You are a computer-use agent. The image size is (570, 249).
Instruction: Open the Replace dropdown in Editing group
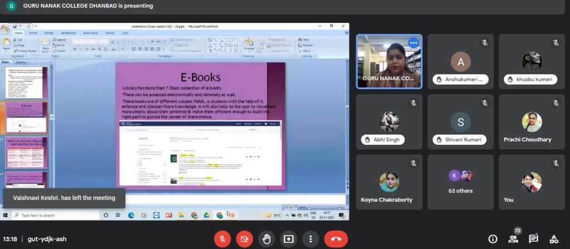click(x=307, y=45)
